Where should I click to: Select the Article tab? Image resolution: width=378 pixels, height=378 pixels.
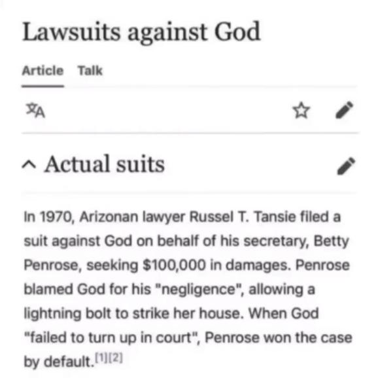pyautogui.click(x=43, y=71)
